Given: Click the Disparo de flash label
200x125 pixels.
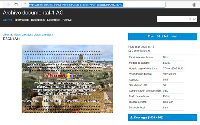Looking at the screenshot, I should 138,102.
